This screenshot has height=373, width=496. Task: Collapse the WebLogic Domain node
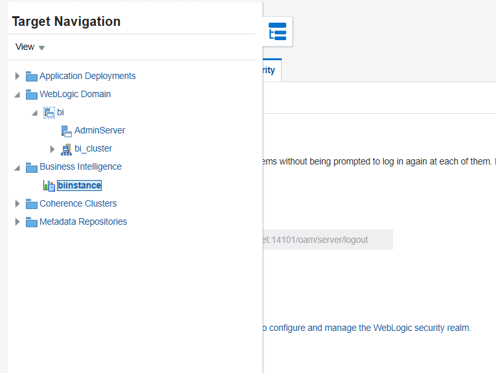(x=17, y=95)
